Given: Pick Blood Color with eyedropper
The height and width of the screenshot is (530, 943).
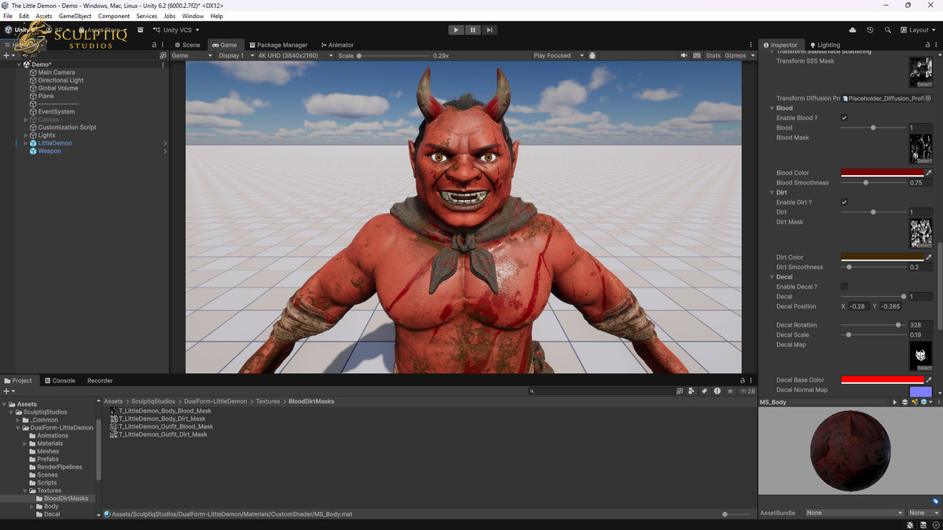Looking at the screenshot, I should [x=929, y=173].
